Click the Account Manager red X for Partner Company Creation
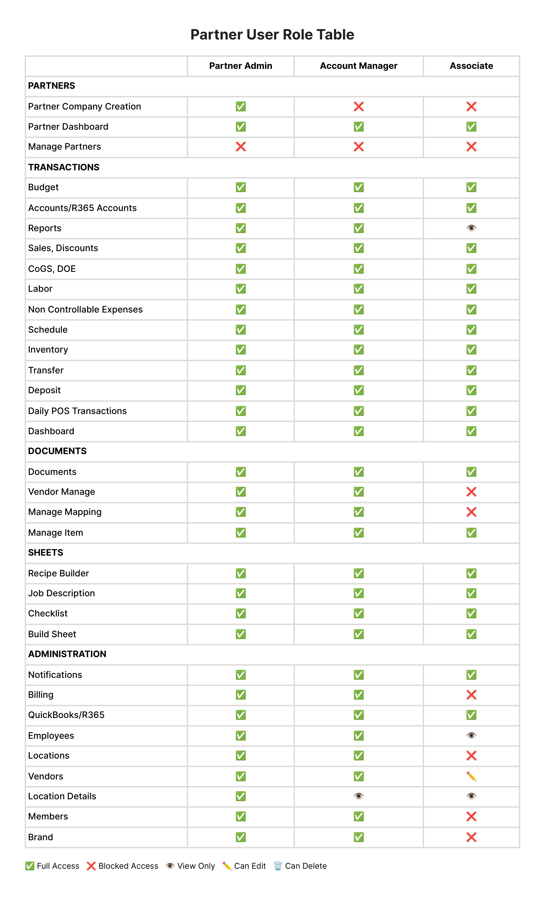545x899 pixels. 359,107
